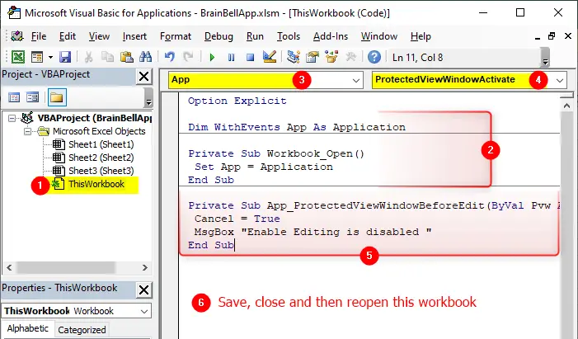Viewport: 578px width, 339px height.
Task: Open the File menu
Action: click(39, 36)
